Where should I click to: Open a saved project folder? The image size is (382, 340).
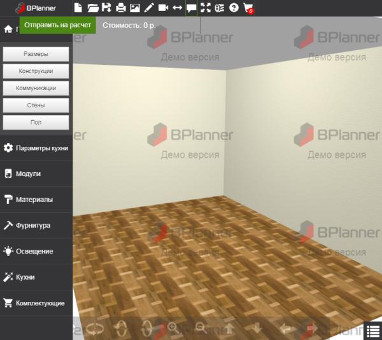pyautogui.click(x=92, y=8)
